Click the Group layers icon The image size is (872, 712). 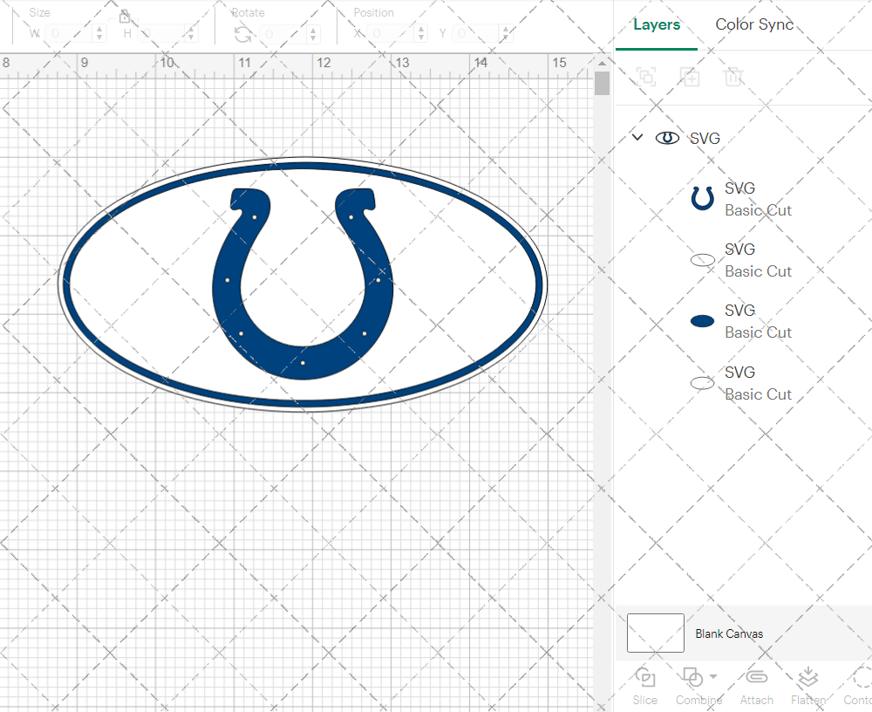tap(646, 77)
